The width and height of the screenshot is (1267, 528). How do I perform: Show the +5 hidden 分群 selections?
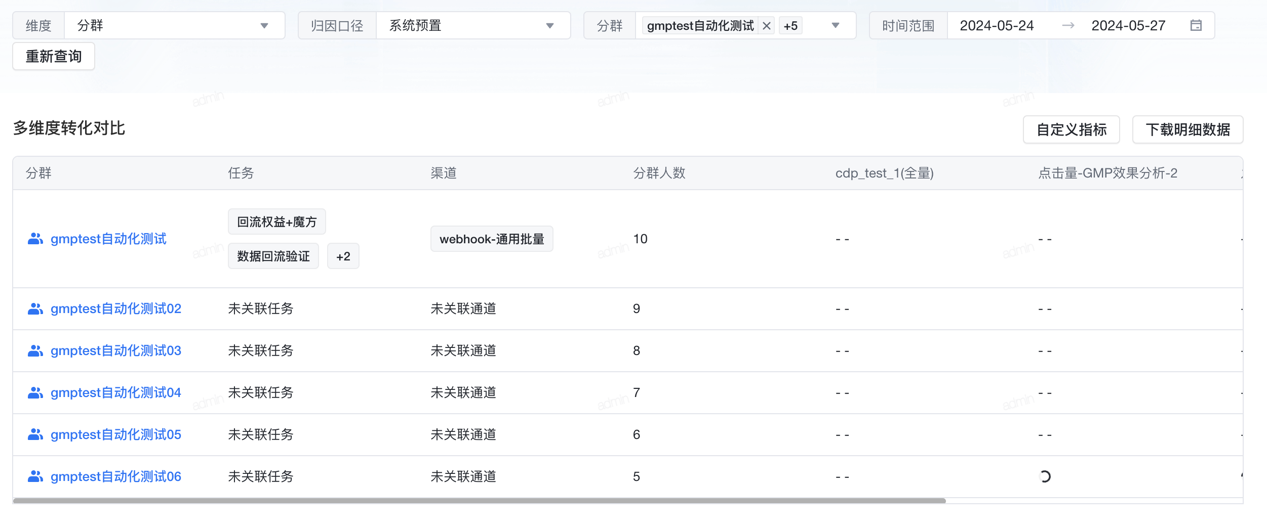790,26
